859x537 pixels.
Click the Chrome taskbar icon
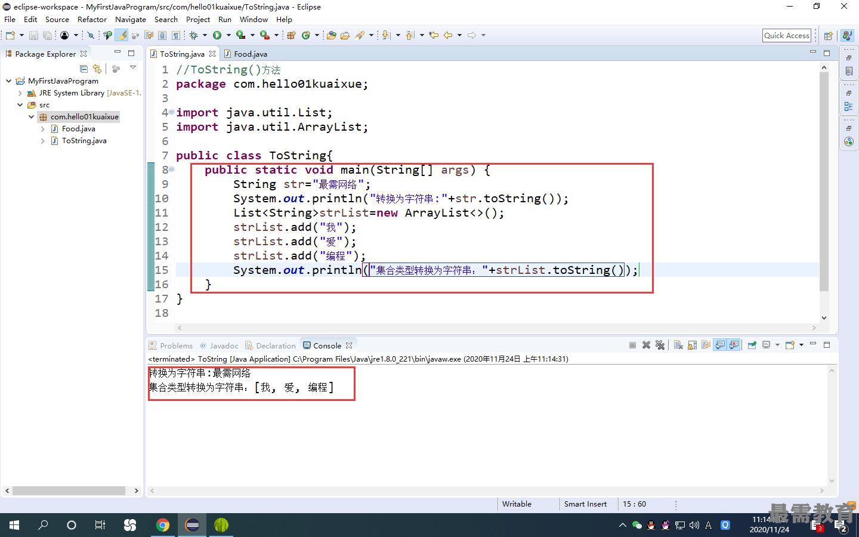click(x=163, y=525)
